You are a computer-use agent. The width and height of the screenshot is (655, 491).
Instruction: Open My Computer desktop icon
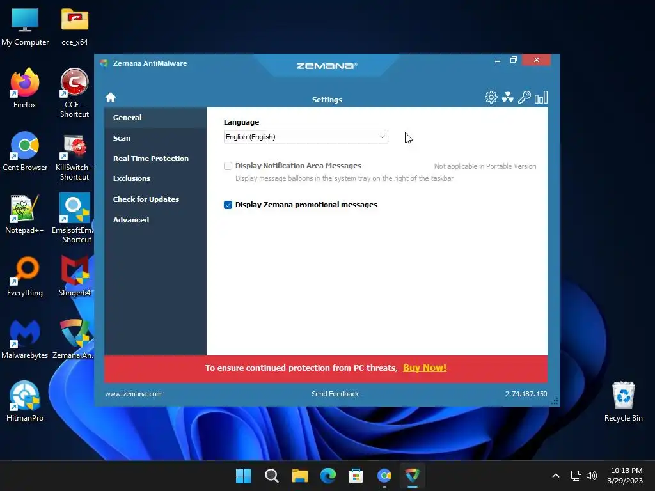tap(25, 26)
